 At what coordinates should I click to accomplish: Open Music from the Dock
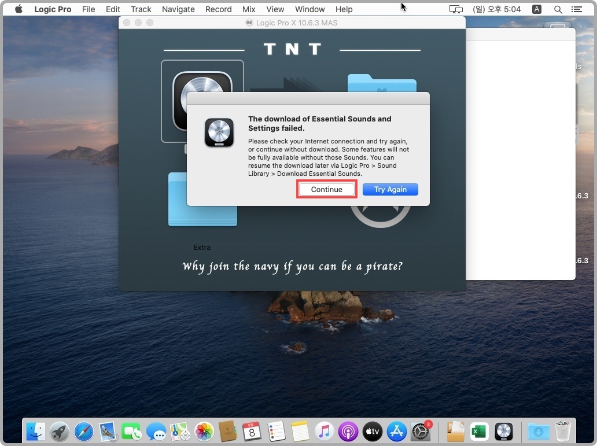(x=324, y=432)
